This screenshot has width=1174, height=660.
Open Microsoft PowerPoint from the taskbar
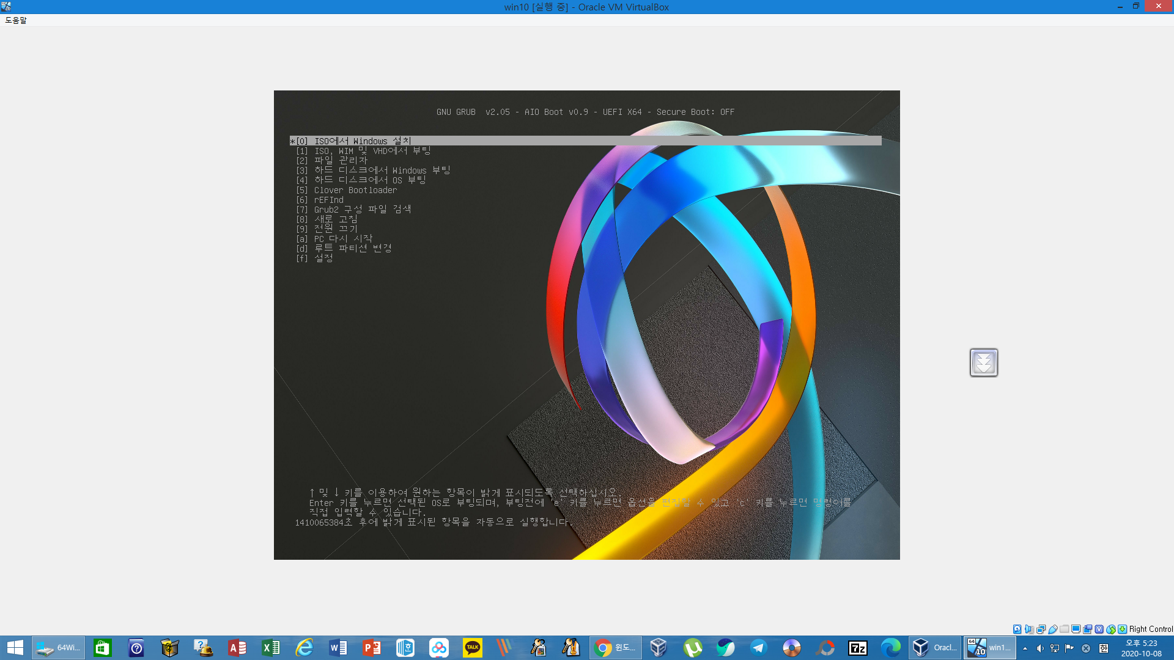point(372,648)
